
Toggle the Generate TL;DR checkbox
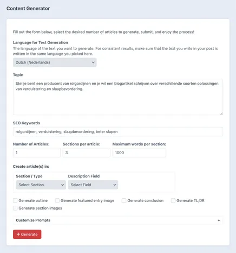[173, 200]
